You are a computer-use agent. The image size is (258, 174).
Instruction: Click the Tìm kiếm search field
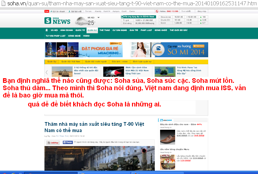[x=186, y=11]
